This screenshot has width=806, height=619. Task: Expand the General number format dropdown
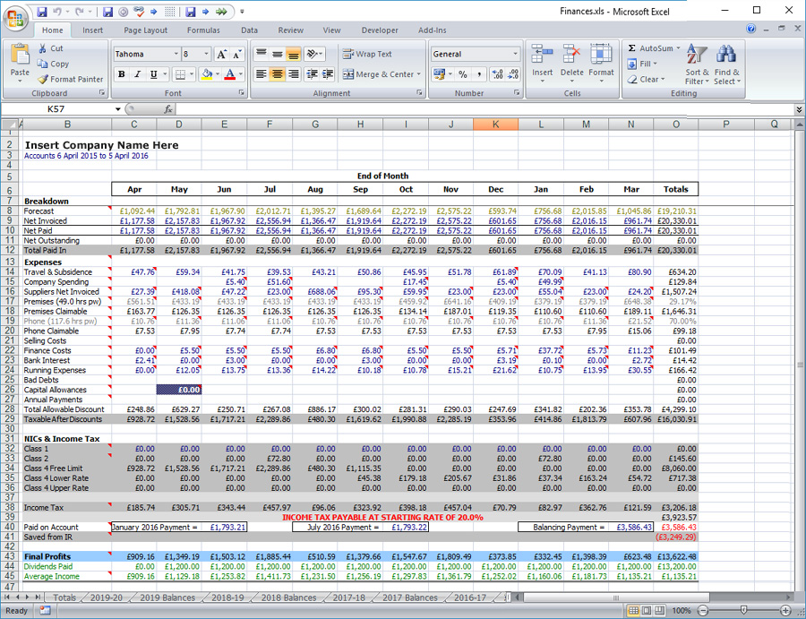pos(515,54)
